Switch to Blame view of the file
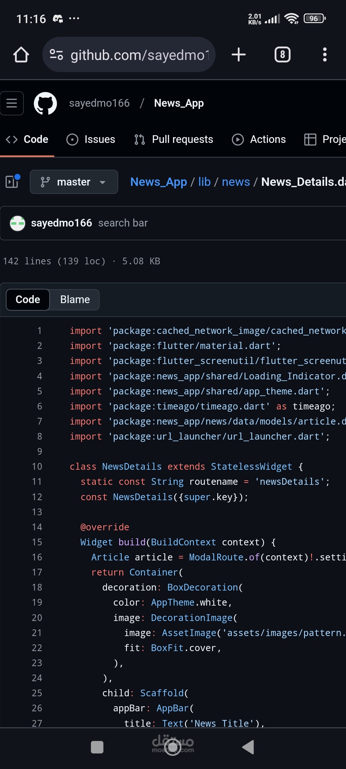346x769 pixels. [75, 300]
